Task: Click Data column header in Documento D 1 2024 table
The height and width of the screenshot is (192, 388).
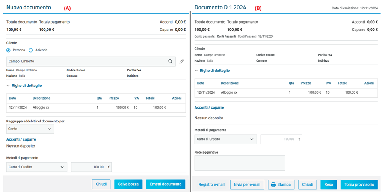Action: point(201,83)
